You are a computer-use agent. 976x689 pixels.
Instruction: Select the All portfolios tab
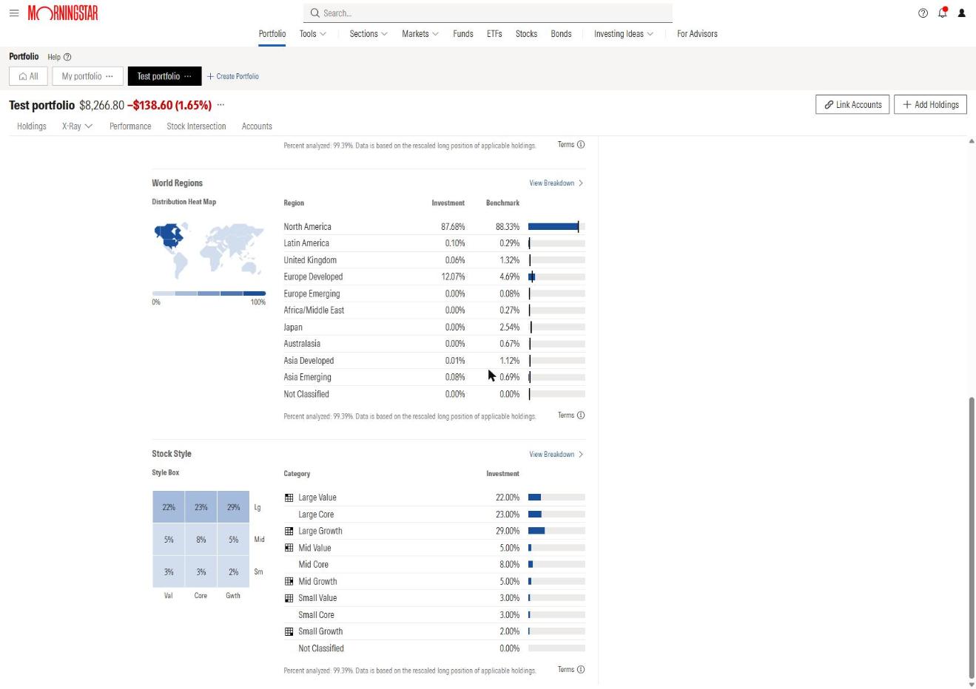[29, 76]
